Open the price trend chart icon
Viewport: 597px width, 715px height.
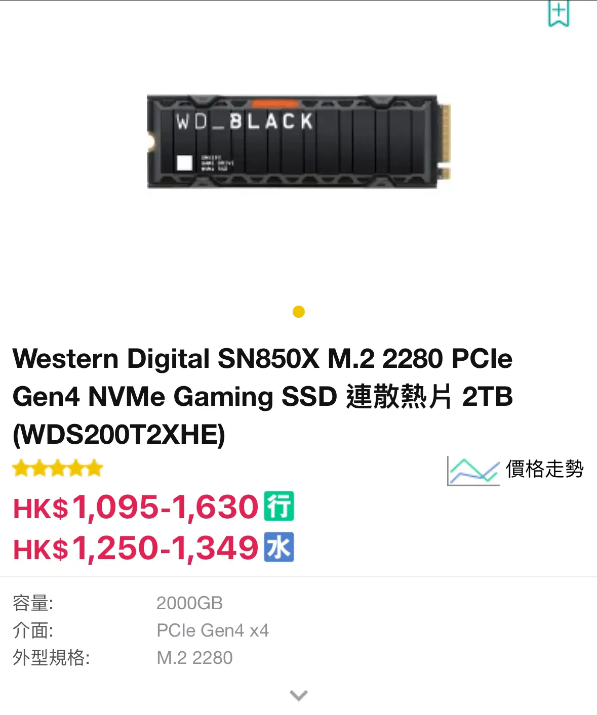(x=473, y=471)
